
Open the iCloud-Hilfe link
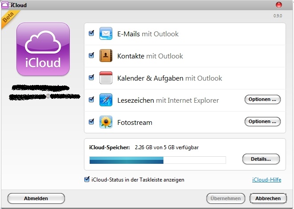point(266,180)
